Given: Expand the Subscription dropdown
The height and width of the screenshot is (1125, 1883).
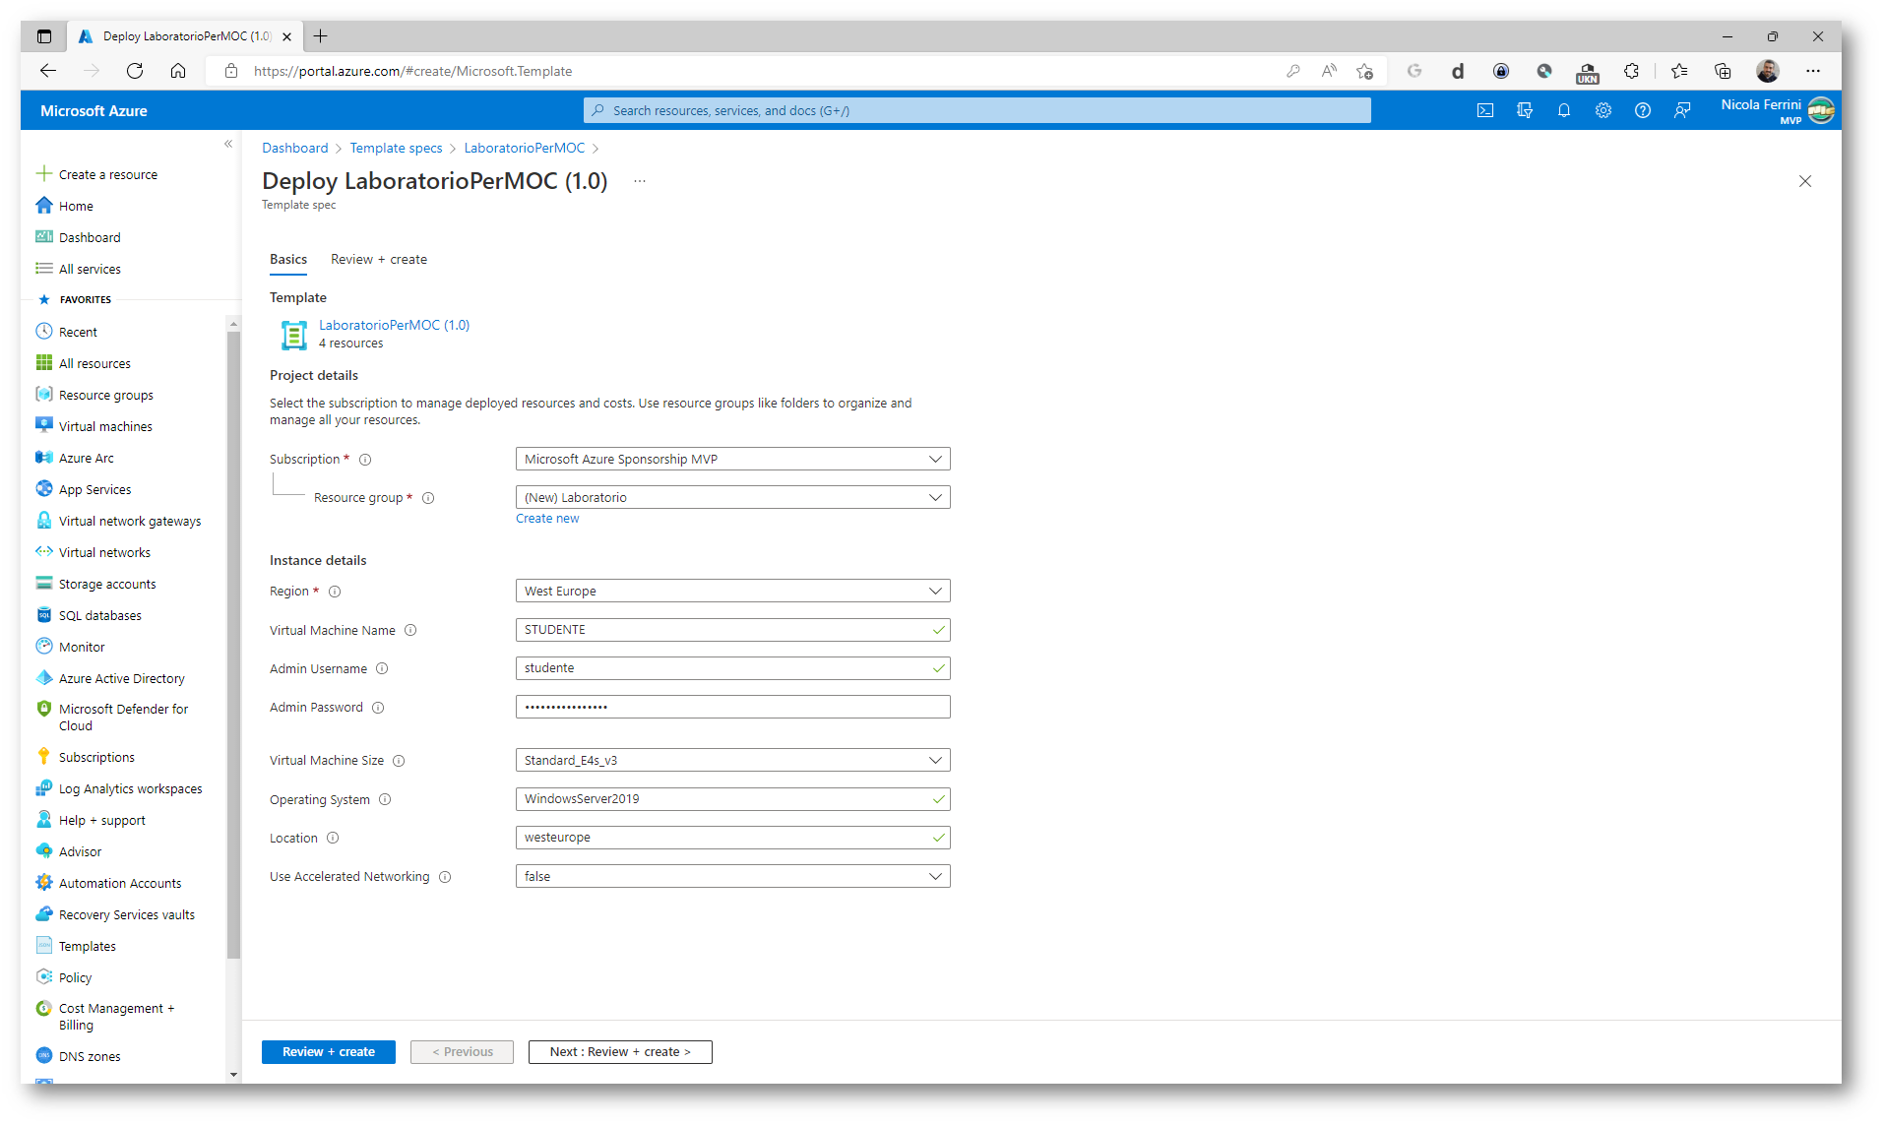Looking at the screenshot, I should click(x=732, y=460).
